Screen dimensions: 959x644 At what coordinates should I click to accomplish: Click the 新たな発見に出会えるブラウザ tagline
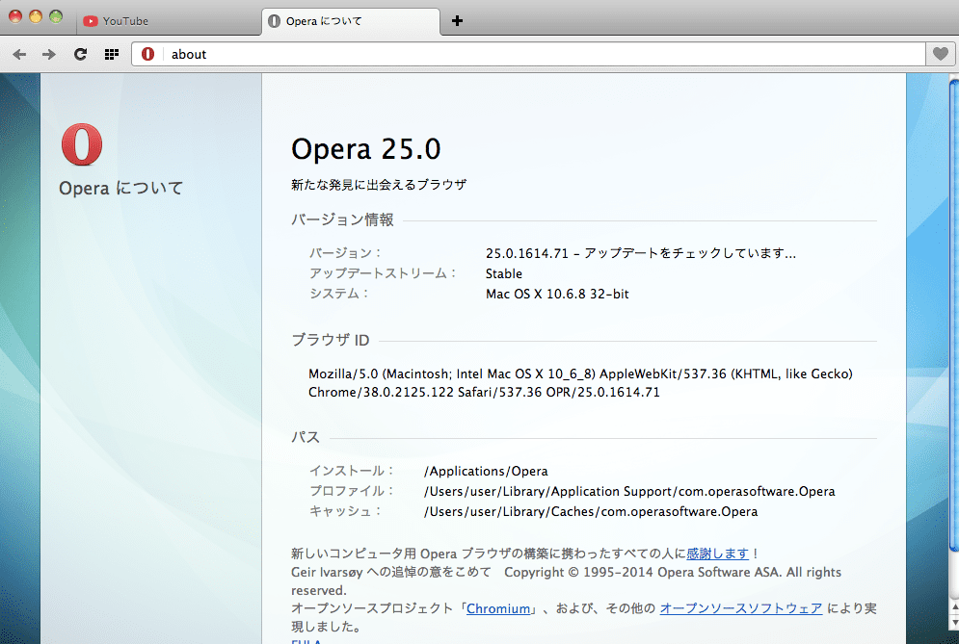[x=379, y=185]
